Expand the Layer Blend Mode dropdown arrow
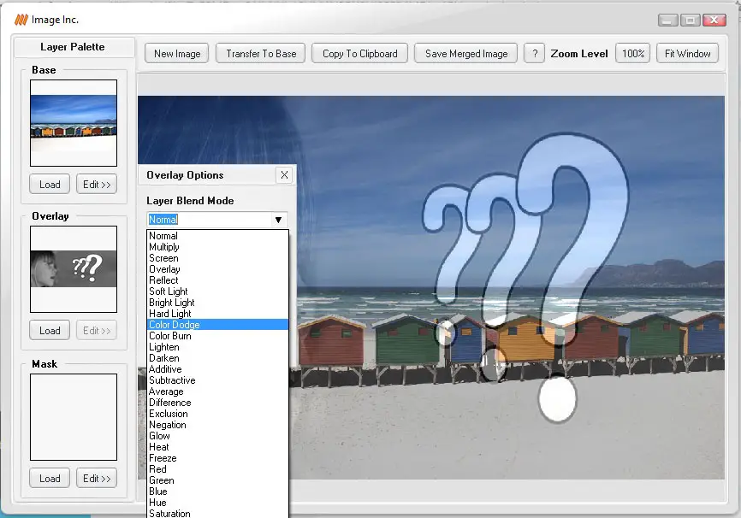 pyautogui.click(x=278, y=220)
